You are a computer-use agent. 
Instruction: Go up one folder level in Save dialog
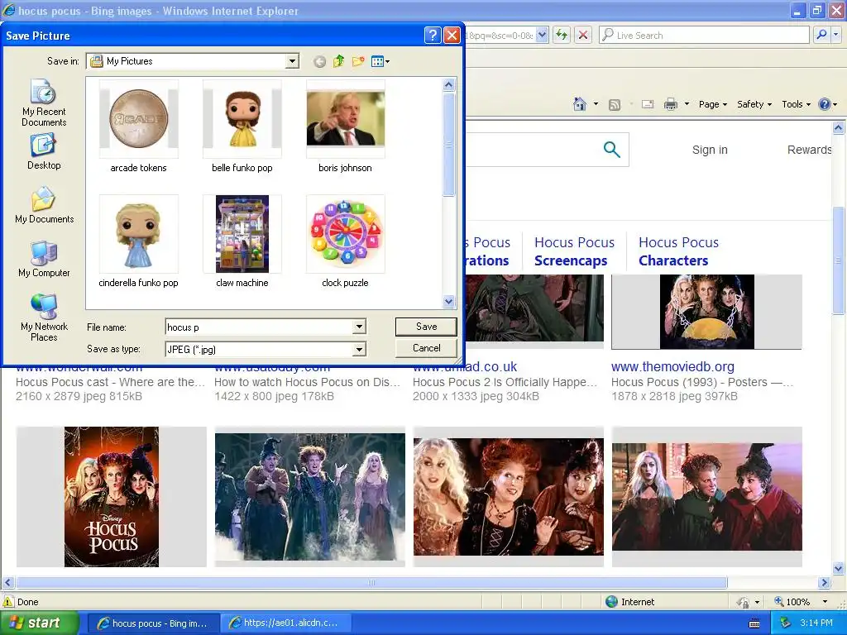338,61
